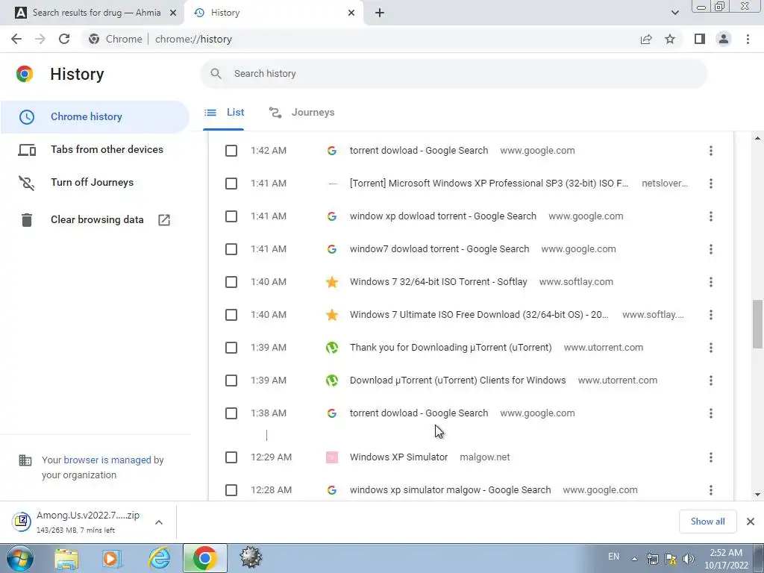Check the Windows XP Simulator entry

[231, 457]
